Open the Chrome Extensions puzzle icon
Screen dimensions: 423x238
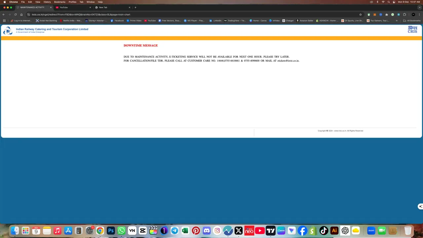tap(404, 15)
